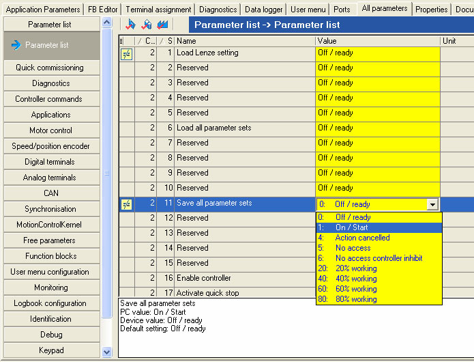Sort the table by the Name column header
This screenshot has height=362, width=474.
pyautogui.click(x=244, y=41)
